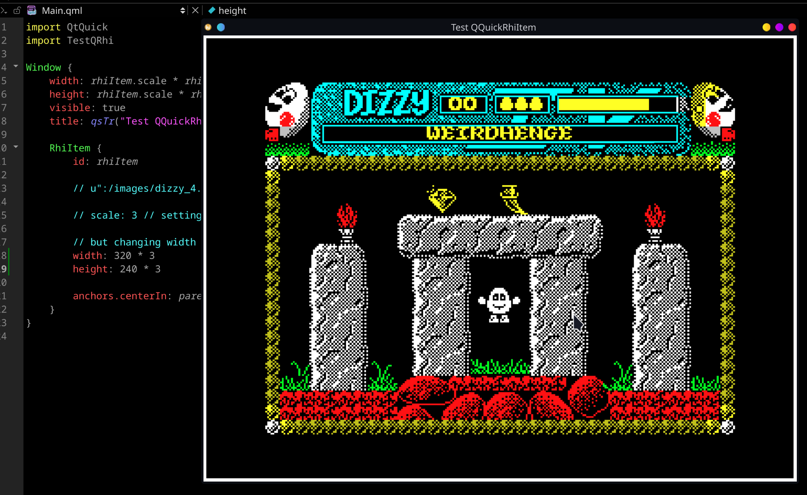Screen dimensions: 807x495
Task: Collapse the RhiItem code block
Action: tap(16, 147)
